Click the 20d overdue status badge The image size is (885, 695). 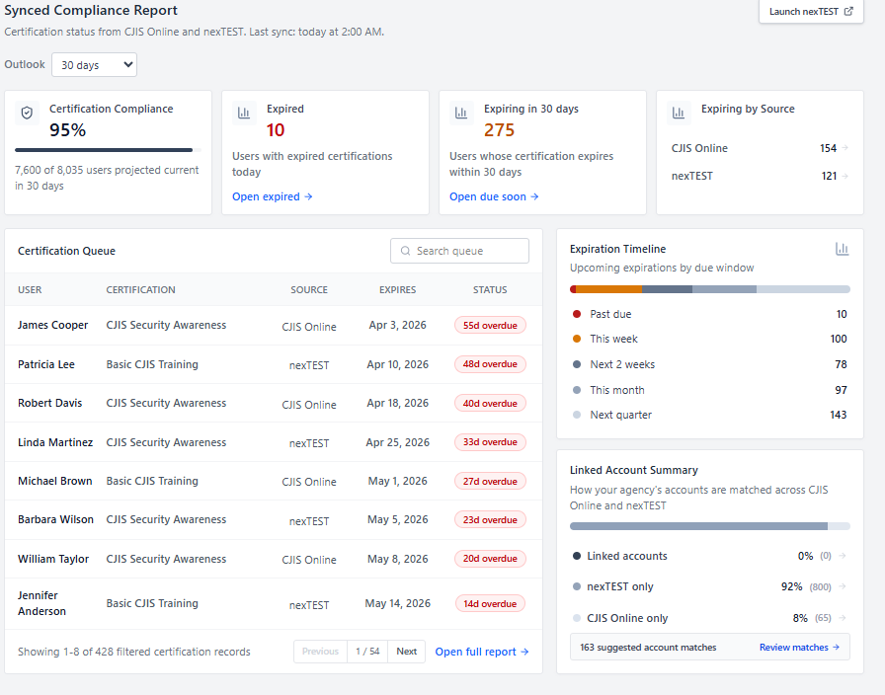pos(490,559)
